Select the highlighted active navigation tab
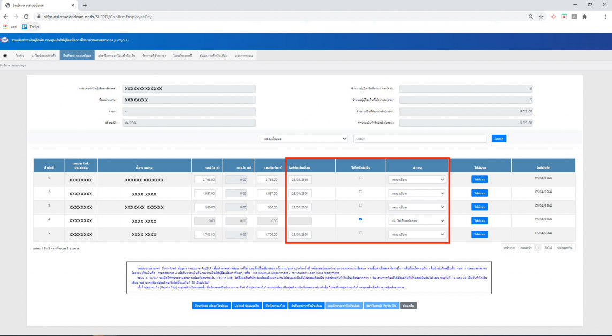This screenshot has width=612, height=336. (x=77, y=56)
